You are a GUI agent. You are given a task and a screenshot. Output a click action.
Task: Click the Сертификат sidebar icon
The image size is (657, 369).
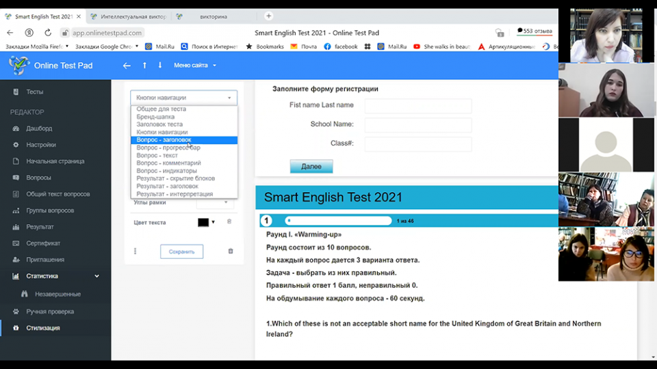(x=16, y=243)
